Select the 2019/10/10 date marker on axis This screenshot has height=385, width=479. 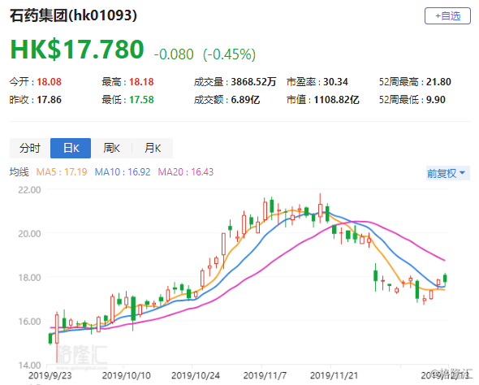126,375
